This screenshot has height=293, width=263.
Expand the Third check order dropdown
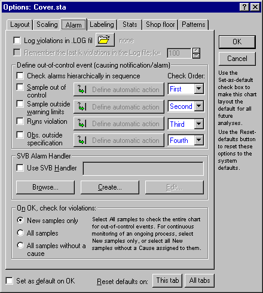[199, 124]
